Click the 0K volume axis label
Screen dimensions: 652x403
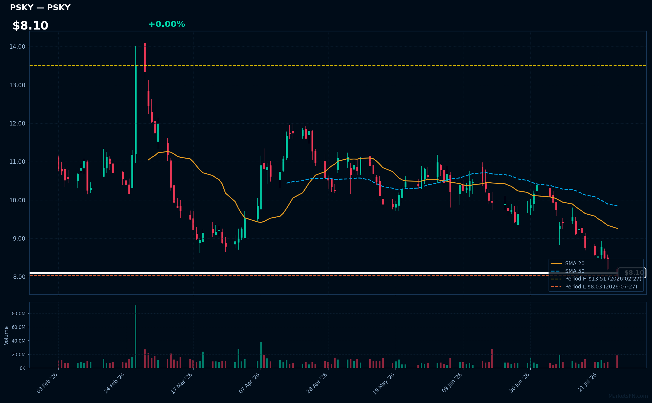pos(22,368)
